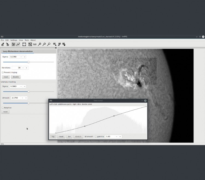The width and height of the screenshot is (205, 180).
Task: Increase unsharp Sigma with plus
Action: tap(24, 86)
